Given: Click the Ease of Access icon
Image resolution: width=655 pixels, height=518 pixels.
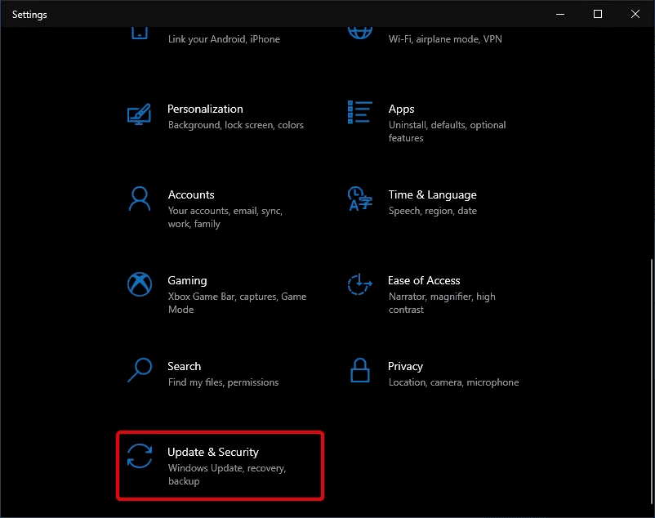Looking at the screenshot, I should [359, 284].
